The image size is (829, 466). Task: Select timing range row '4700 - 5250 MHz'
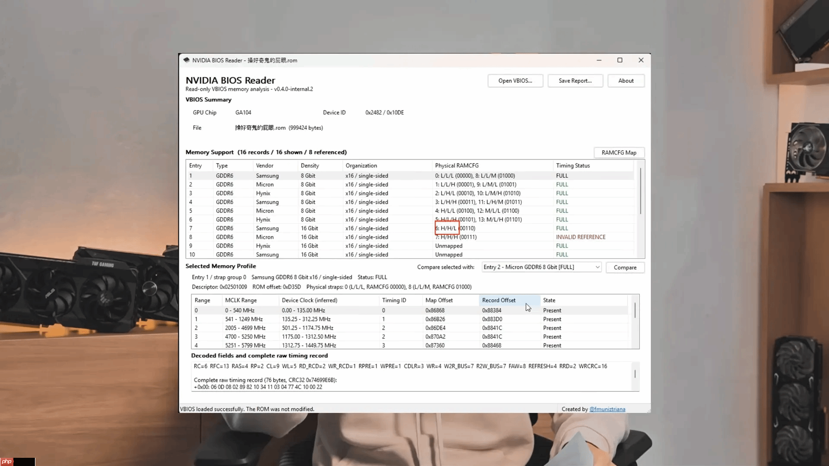(x=410, y=337)
